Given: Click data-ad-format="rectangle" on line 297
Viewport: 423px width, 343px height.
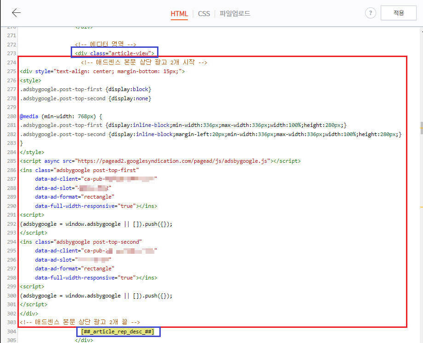Looking at the screenshot, I should (x=75, y=269).
